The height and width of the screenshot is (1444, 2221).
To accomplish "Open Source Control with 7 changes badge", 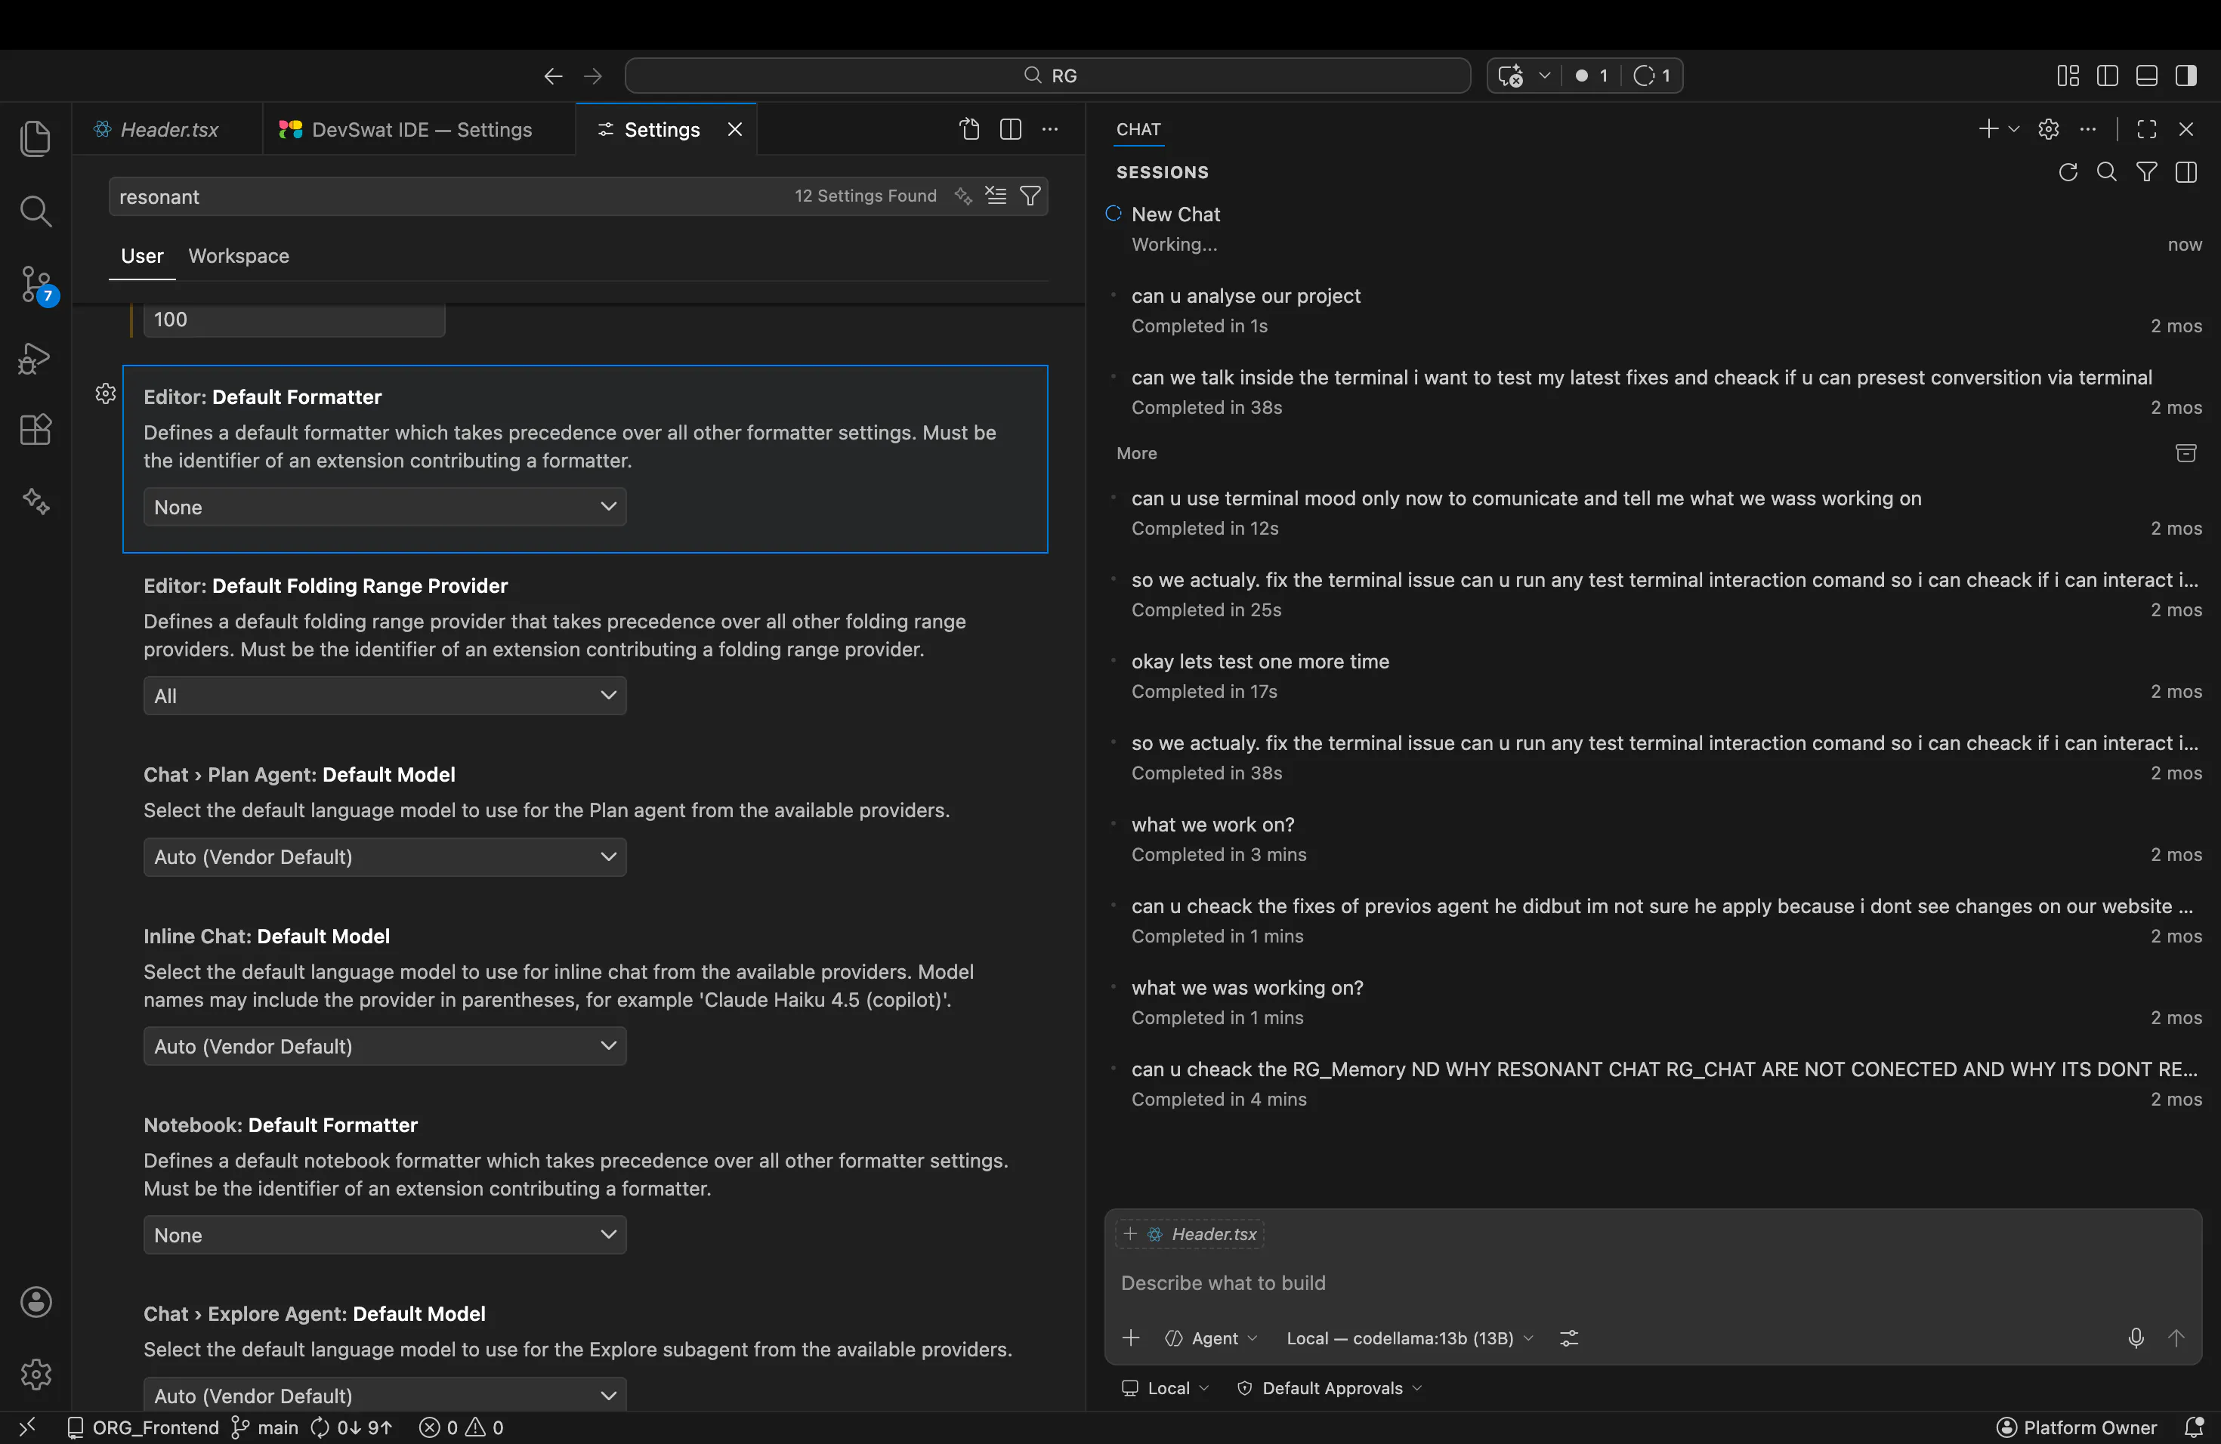I will (x=36, y=285).
